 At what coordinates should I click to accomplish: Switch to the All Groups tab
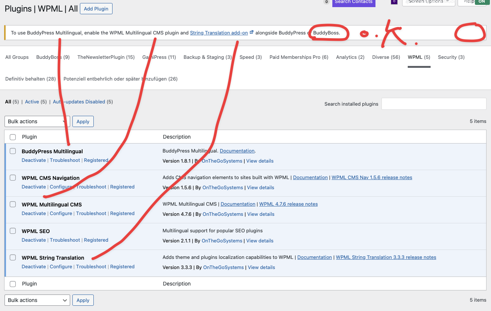tap(17, 57)
